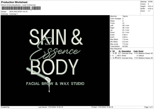
Task: Click the Height value 4.81 in
Action: pyautogui.click(x=150, y=6)
